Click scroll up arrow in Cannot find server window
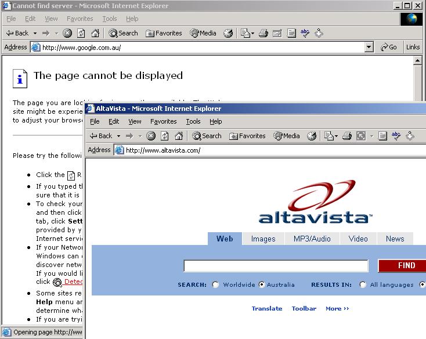This screenshot has height=339, width=426. tap(417, 60)
